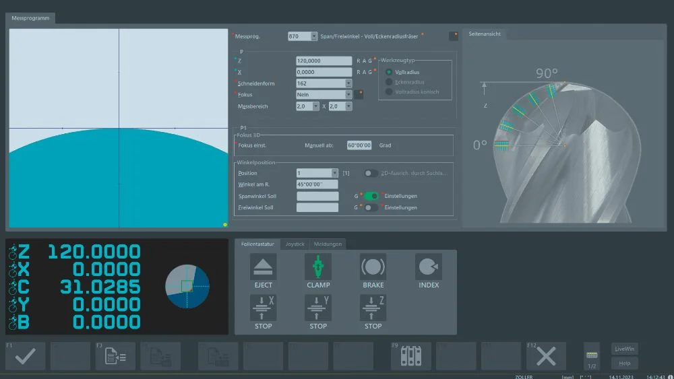Open the Meldungen tab
Viewport: 674px width, 379px height.
(328, 244)
